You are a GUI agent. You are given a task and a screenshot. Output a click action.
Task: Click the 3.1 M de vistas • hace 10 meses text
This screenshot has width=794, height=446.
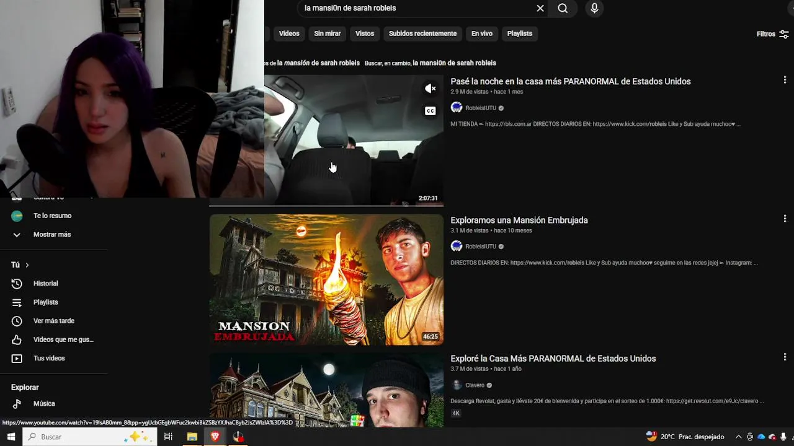(491, 230)
